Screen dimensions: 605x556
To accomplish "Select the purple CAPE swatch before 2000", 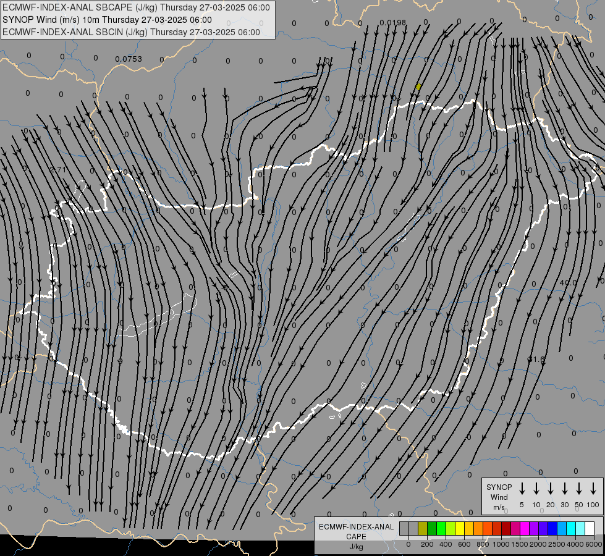I will coord(534,529).
